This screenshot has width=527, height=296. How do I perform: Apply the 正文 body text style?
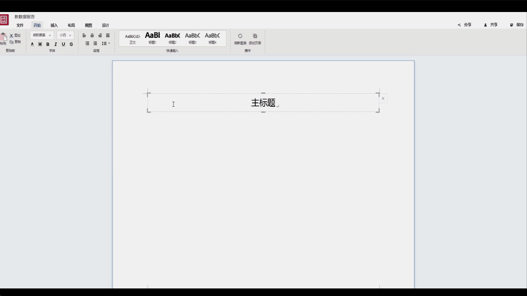click(133, 39)
